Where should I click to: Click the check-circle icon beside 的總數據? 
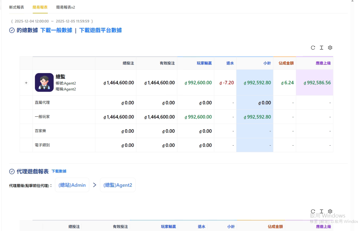pos(12,30)
